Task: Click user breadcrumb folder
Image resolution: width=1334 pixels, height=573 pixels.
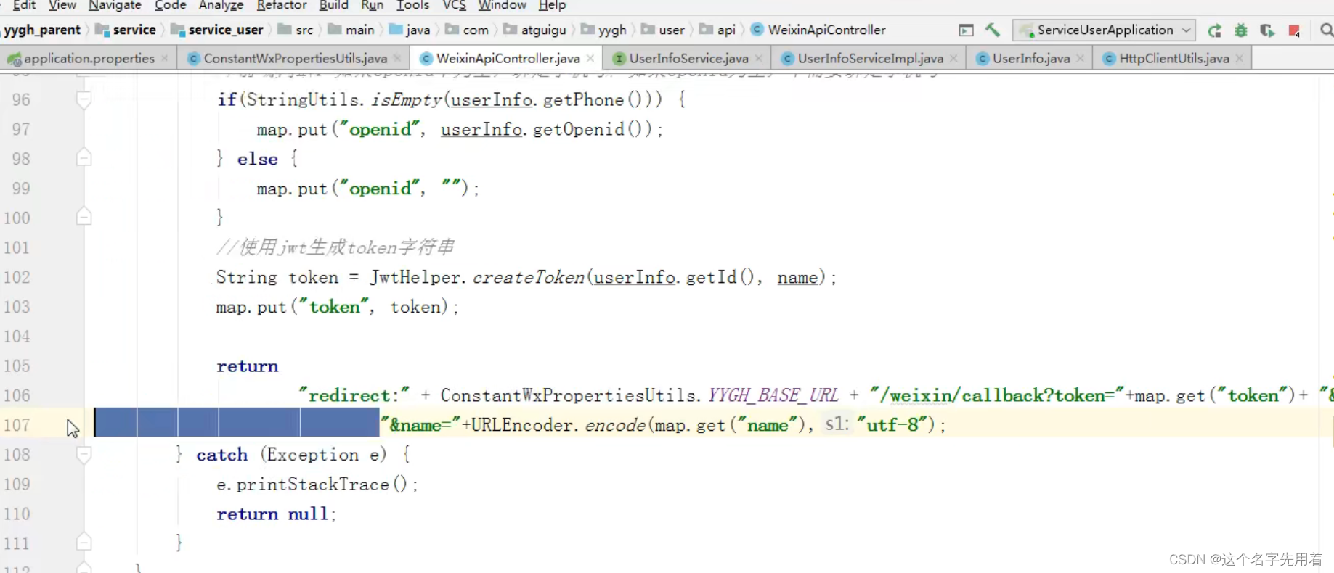Action: point(663,30)
